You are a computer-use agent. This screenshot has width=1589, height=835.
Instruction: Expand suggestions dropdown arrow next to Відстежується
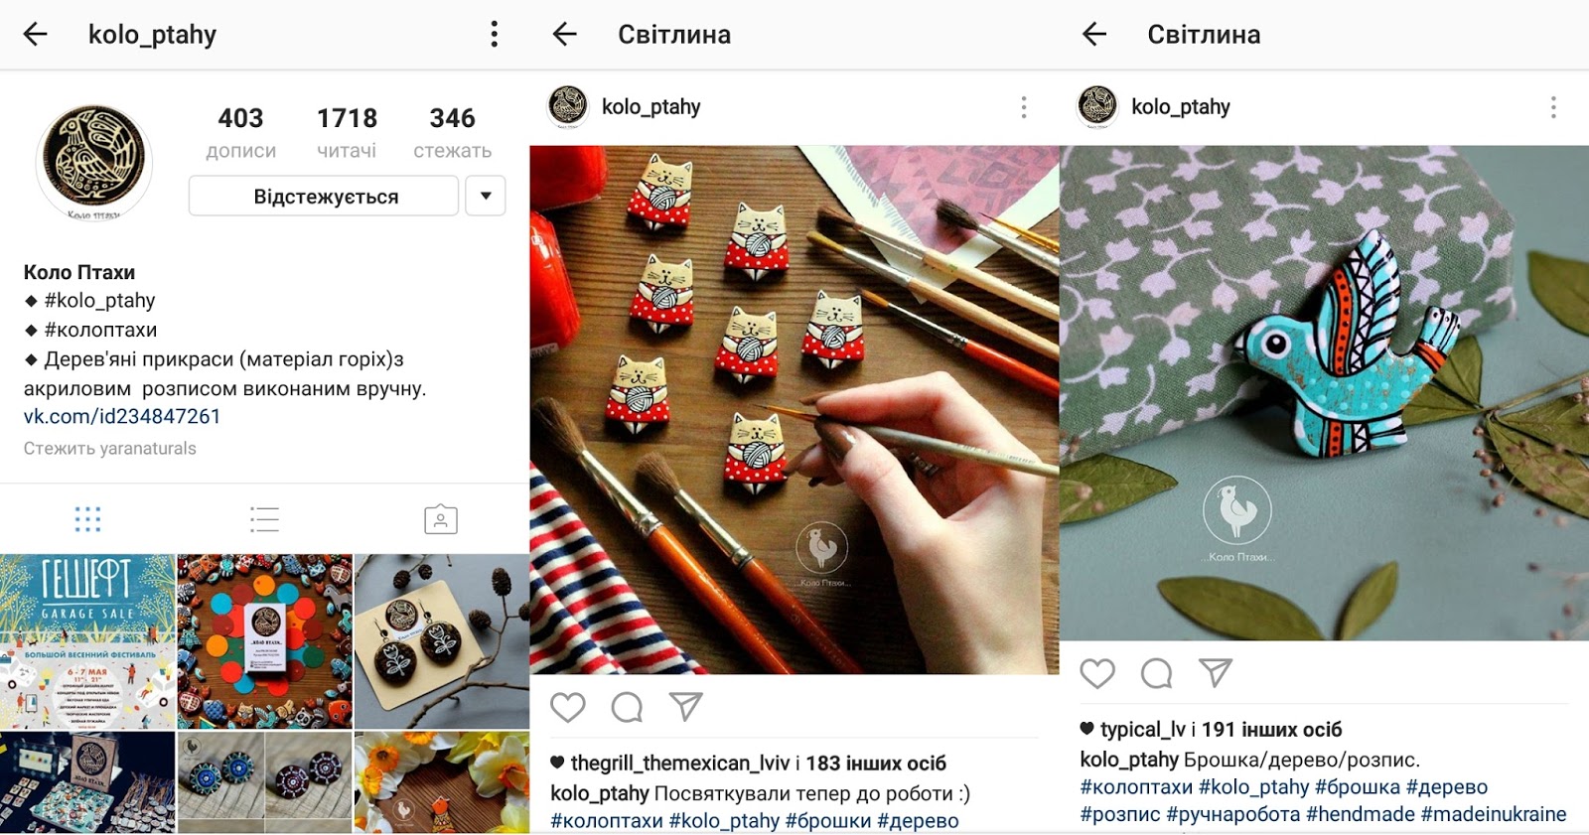pyautogui.click(x=486, y=196)
